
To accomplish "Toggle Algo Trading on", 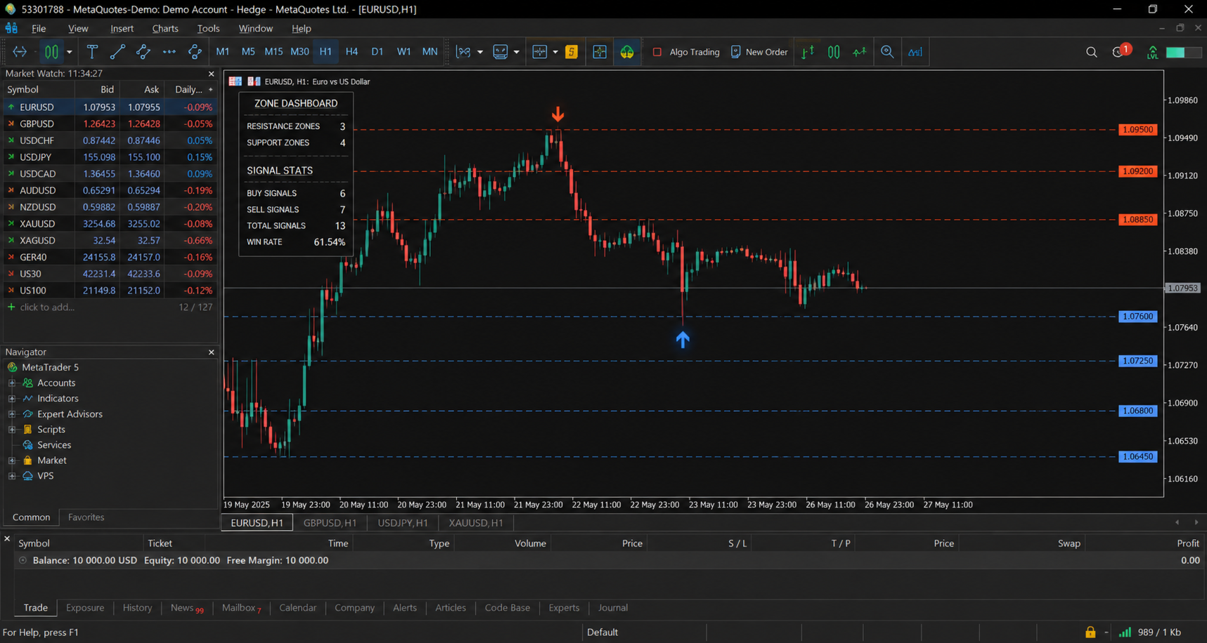I will coord(686,52).
